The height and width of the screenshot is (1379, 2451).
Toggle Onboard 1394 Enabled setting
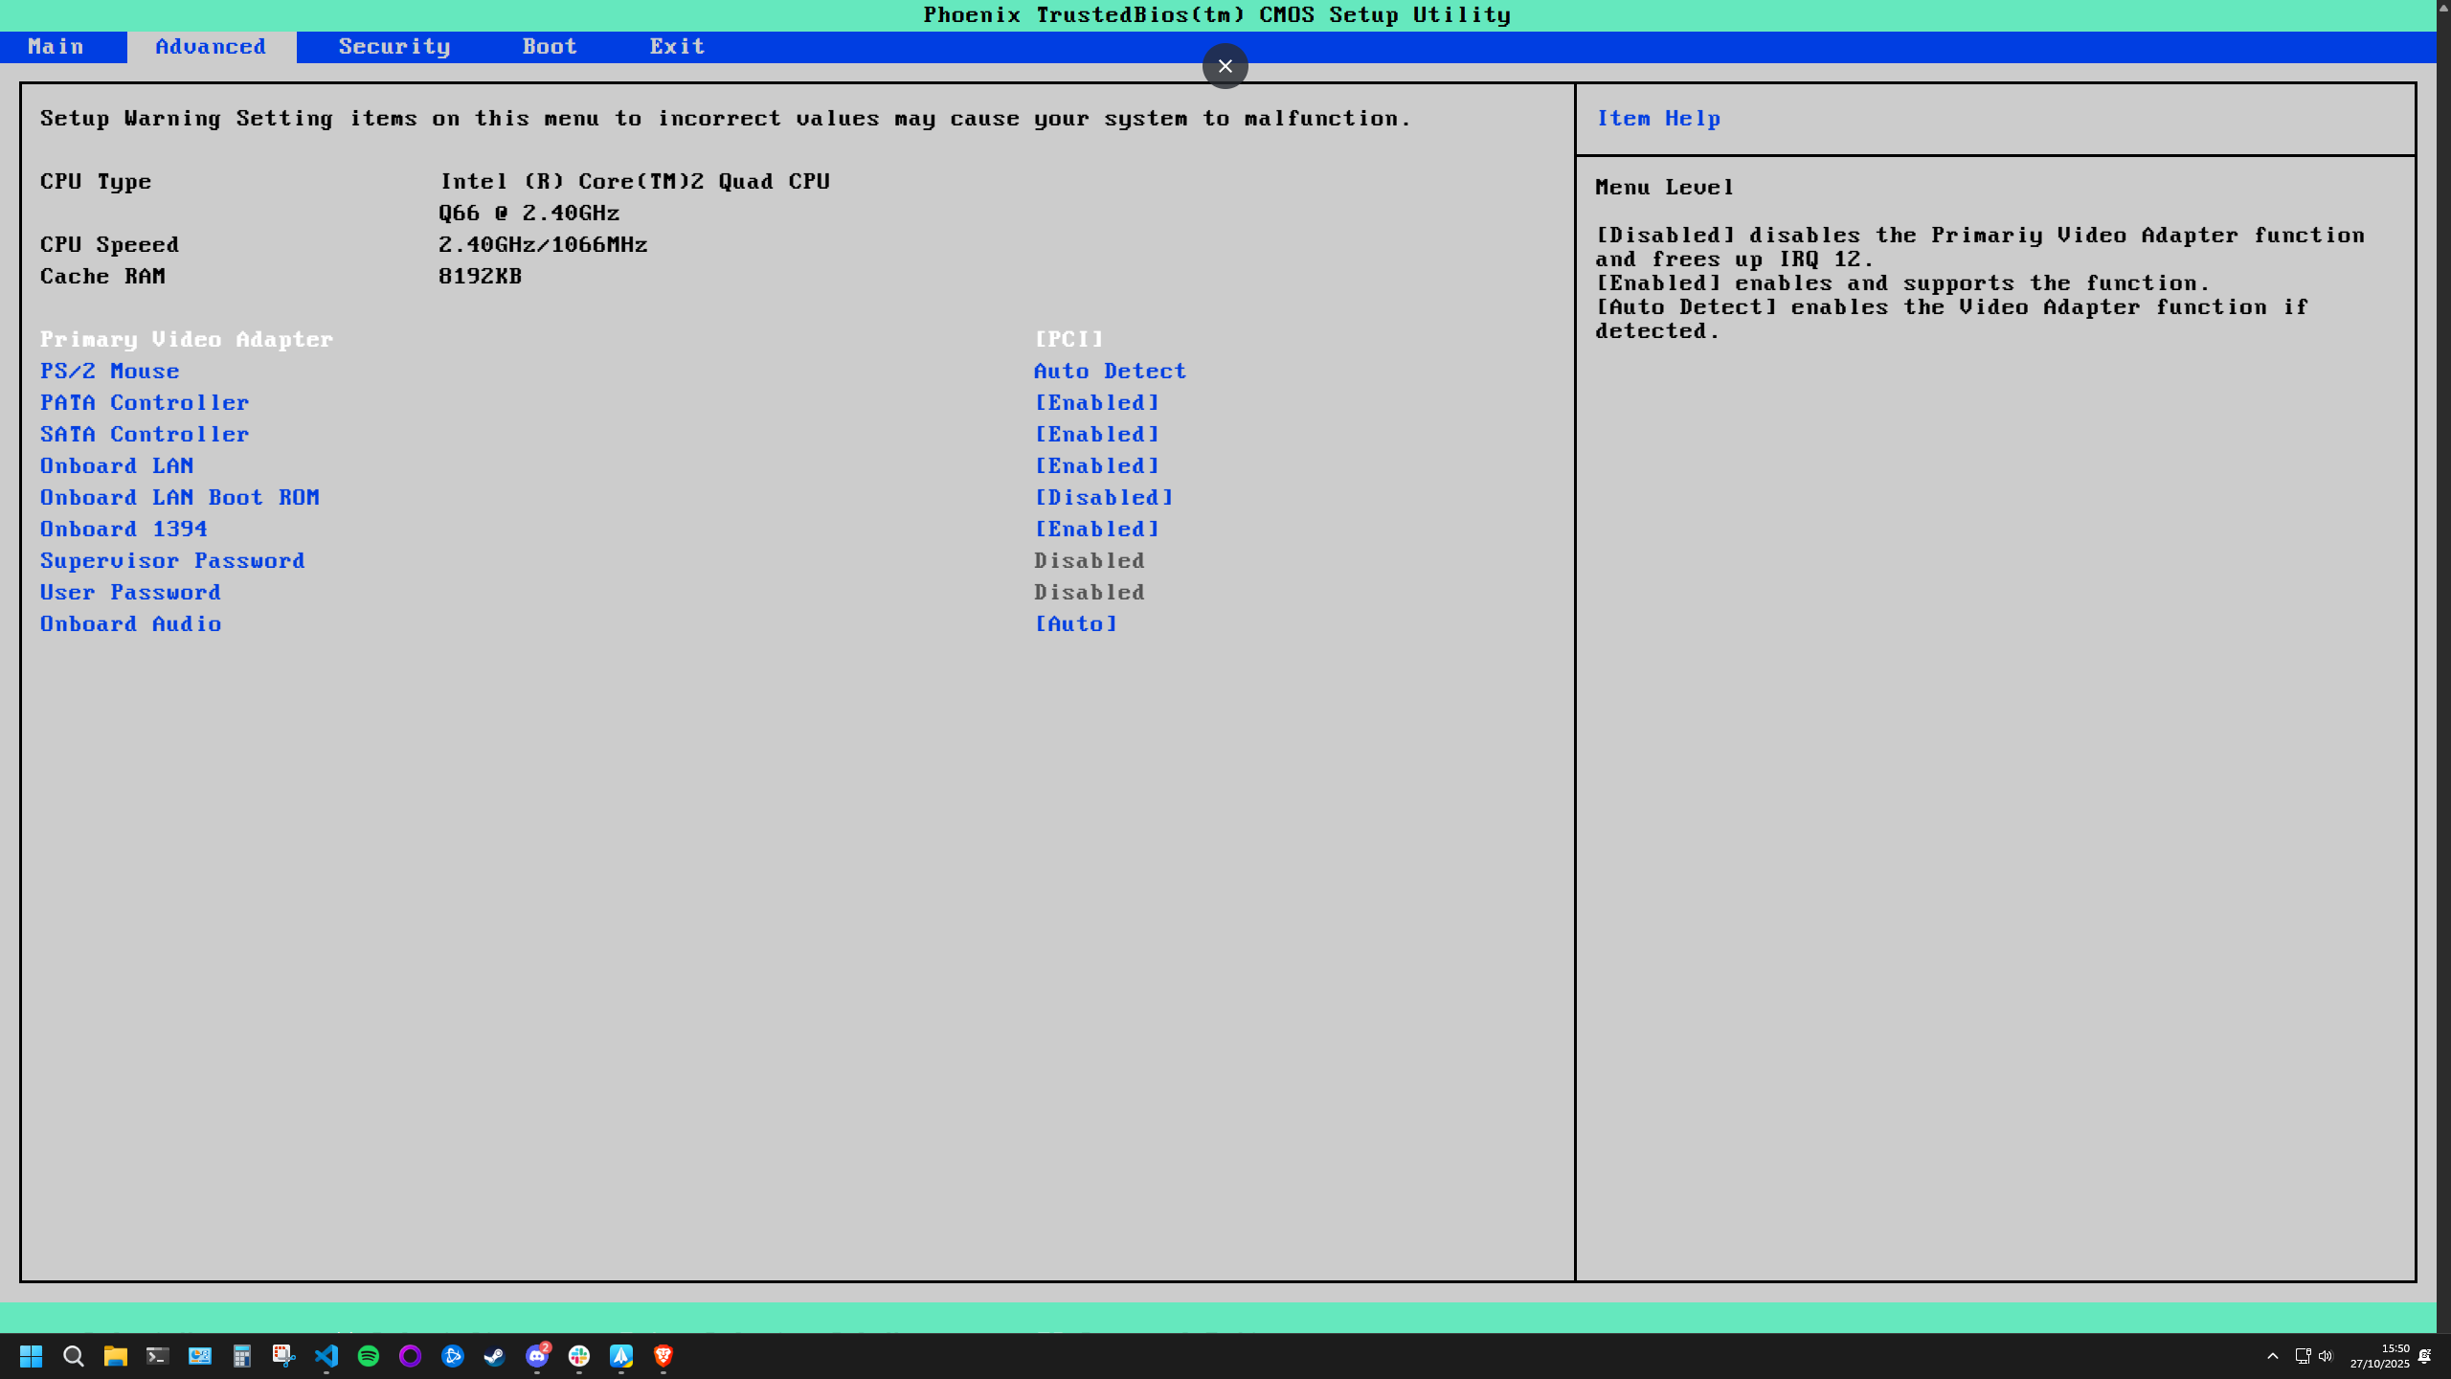(x=1097, y=530)
